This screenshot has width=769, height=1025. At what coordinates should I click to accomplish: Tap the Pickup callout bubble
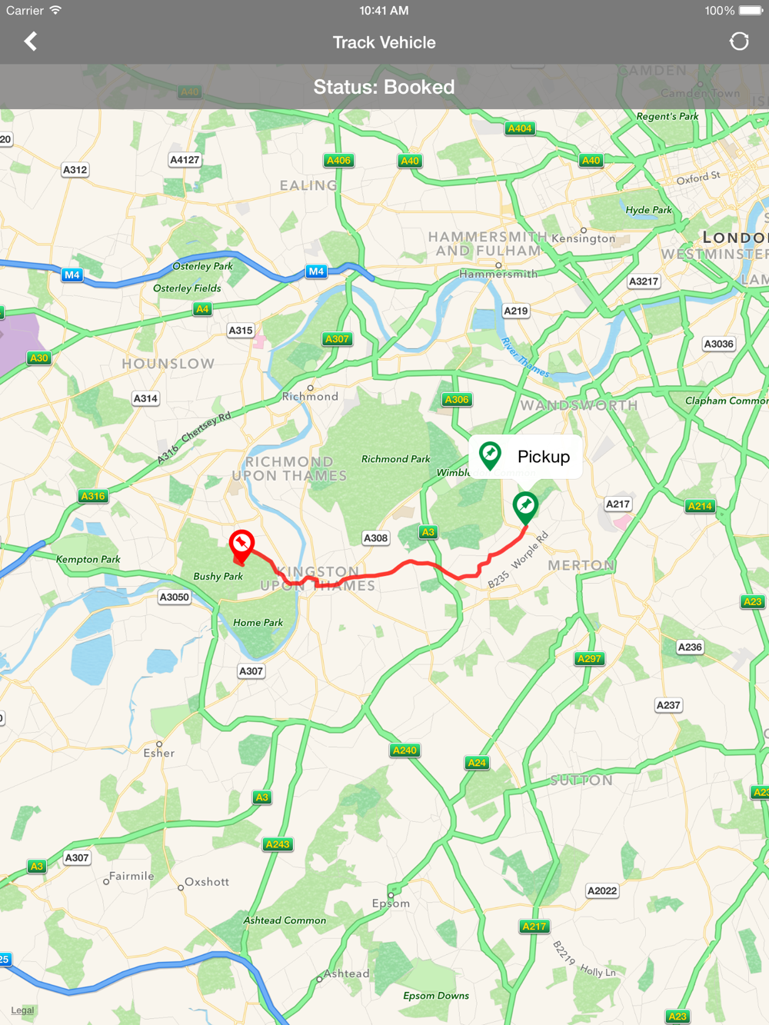click(525, 457)
